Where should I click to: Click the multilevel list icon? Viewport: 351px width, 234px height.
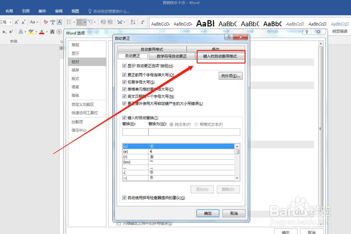click(x=90, y=22)
